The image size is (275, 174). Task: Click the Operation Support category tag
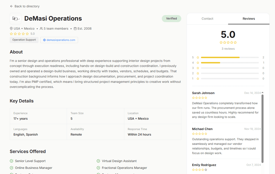pyautogui.click(x=24, y=40)
